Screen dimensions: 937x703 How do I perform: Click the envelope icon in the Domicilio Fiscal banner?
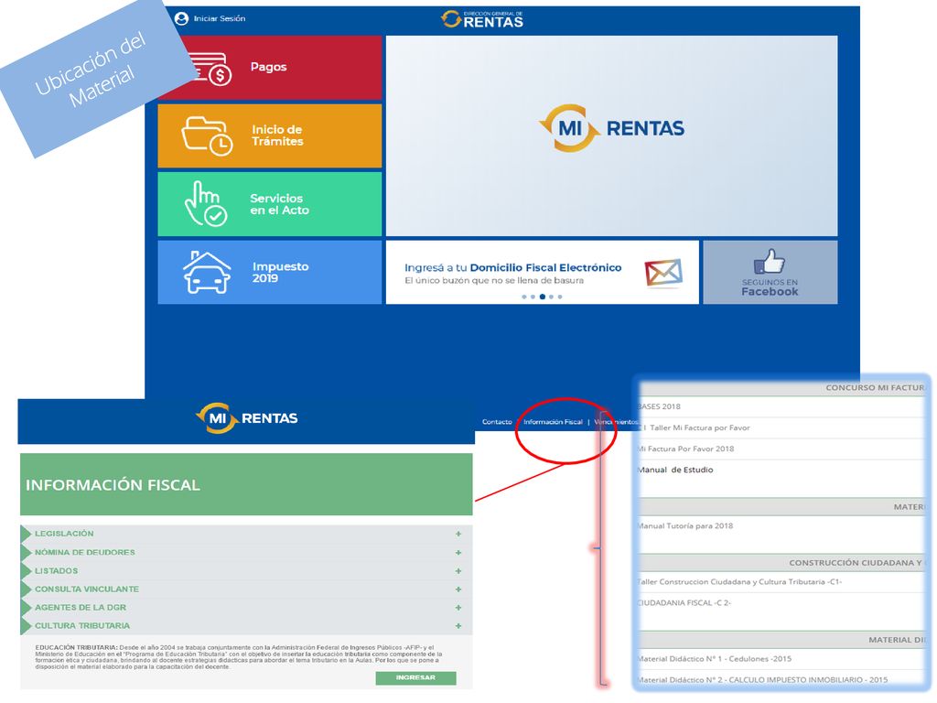click(663, 274)
